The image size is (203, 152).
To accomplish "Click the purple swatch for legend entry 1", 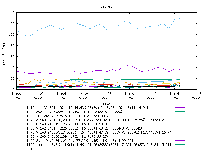I will 180,108.
